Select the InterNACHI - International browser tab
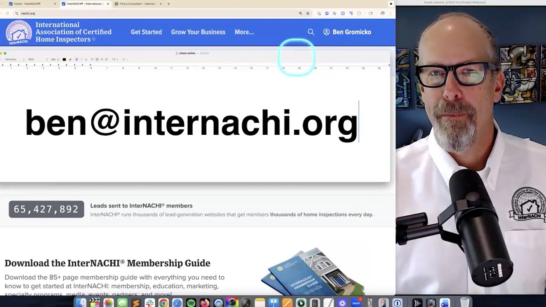Image resolution: width=546 pixels, height=307 pixels. (85, 4)
